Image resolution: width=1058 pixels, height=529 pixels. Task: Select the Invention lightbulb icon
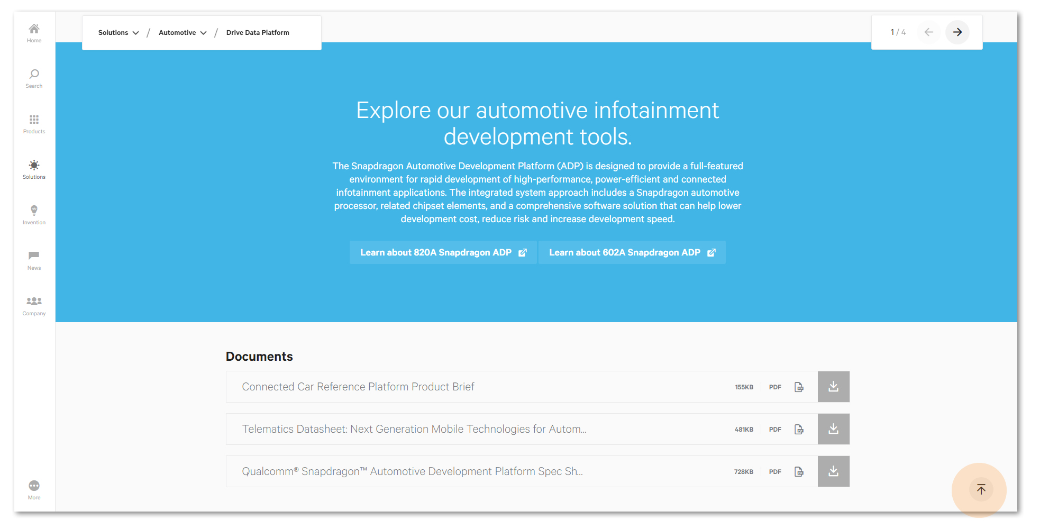pos(34,214)
